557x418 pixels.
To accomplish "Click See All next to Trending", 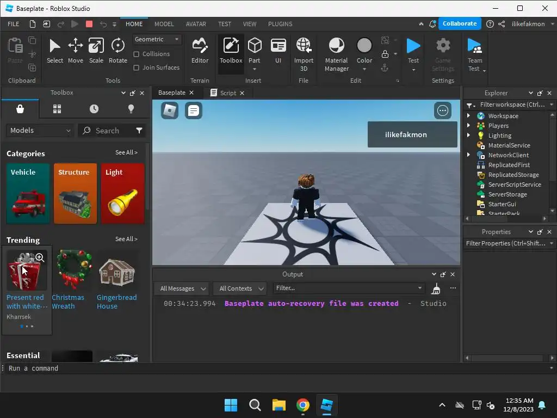I will (x=126, y=239).
